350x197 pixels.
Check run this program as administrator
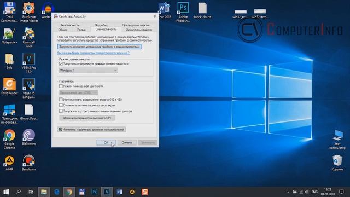[x=61, y=111]
